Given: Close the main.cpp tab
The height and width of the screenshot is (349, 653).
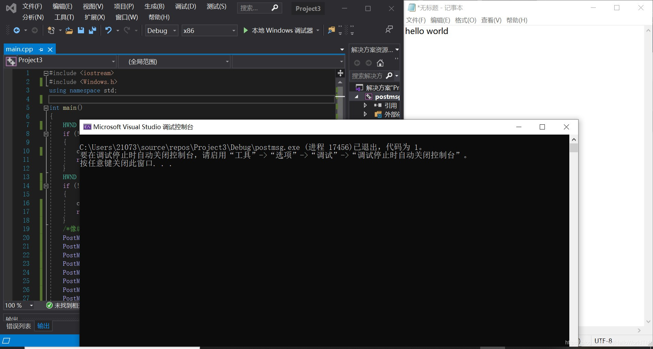Looking at the screenshot, I should tap(50, 50).
